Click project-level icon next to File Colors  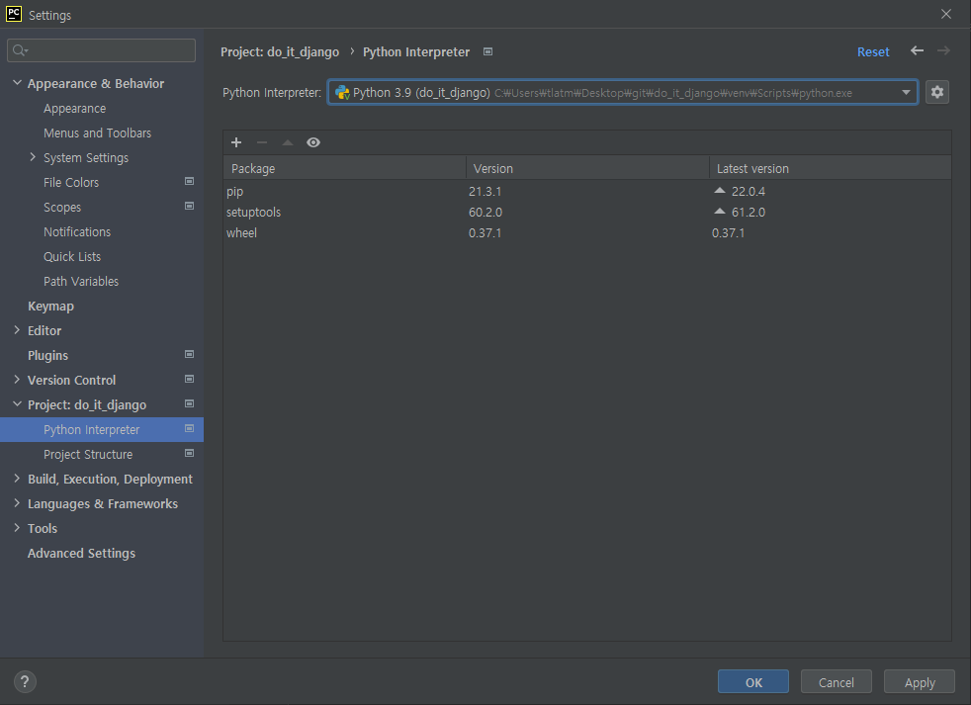(x=190, y=182)
